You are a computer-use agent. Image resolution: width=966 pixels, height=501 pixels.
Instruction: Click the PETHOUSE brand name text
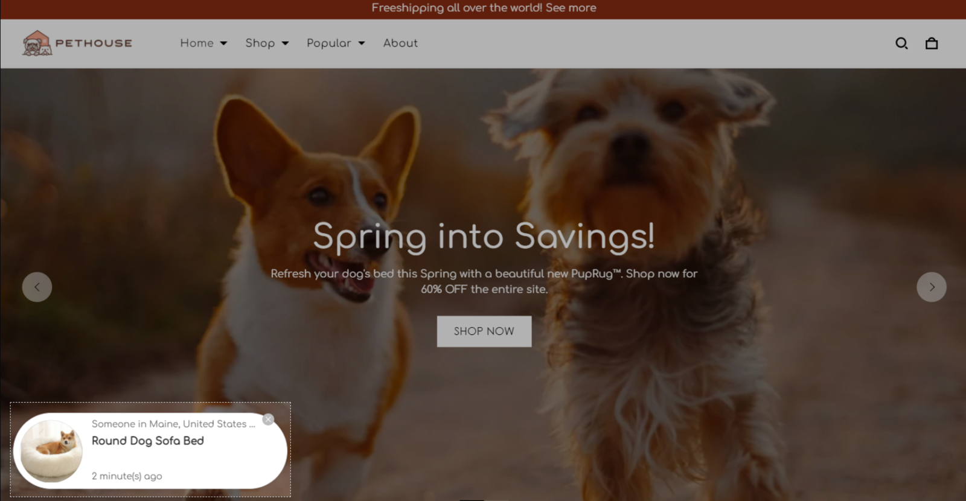[x=94, y=43]
